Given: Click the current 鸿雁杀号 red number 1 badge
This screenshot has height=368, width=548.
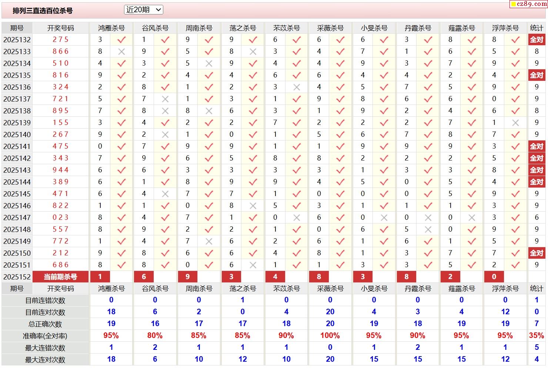Looking at the screenshot, I should [100, 277].
